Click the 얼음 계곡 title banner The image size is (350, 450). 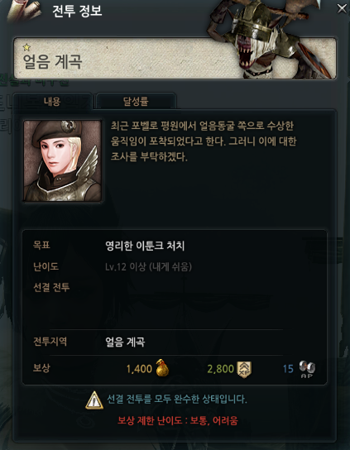pos(175,58)
